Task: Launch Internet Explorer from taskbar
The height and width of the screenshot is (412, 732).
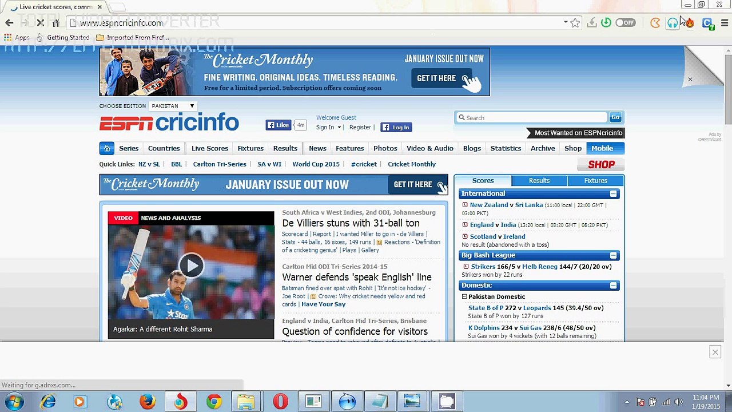Action: [48, 402]
